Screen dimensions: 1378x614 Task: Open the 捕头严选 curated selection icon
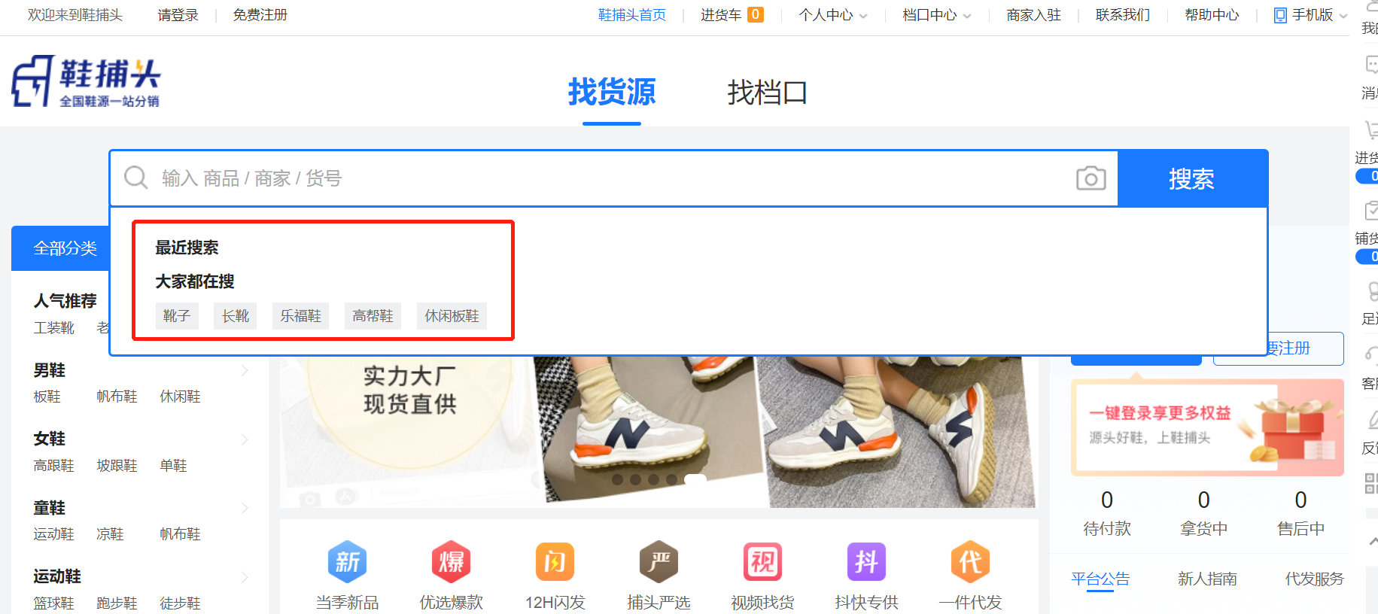pos(659,562)
